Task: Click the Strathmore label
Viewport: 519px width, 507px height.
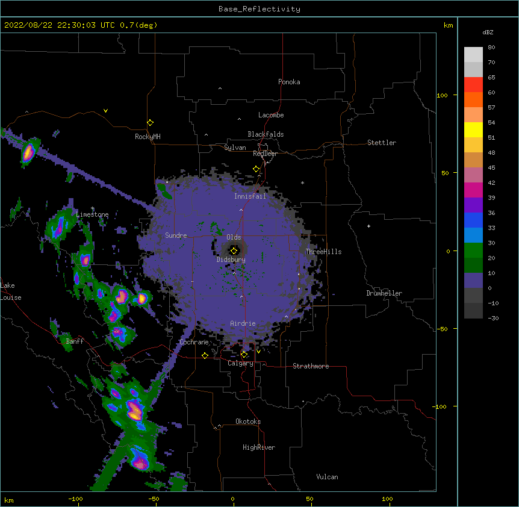Action: [x=311, y=366]
